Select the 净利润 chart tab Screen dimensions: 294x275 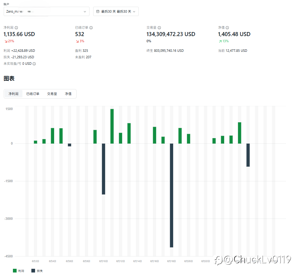click(x=14, y=94)
